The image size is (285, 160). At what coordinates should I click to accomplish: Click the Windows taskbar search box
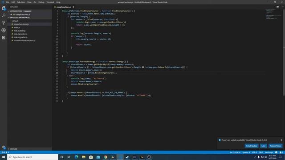tap(33, 157)
